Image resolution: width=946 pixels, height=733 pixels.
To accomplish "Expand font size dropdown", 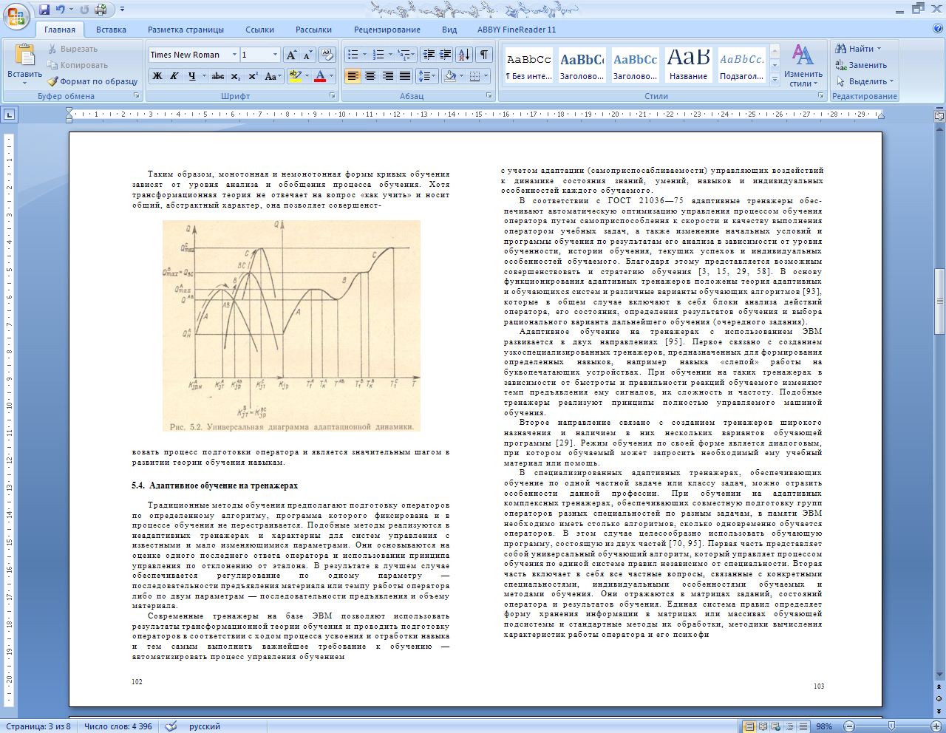I will click(x=276, y=55).
